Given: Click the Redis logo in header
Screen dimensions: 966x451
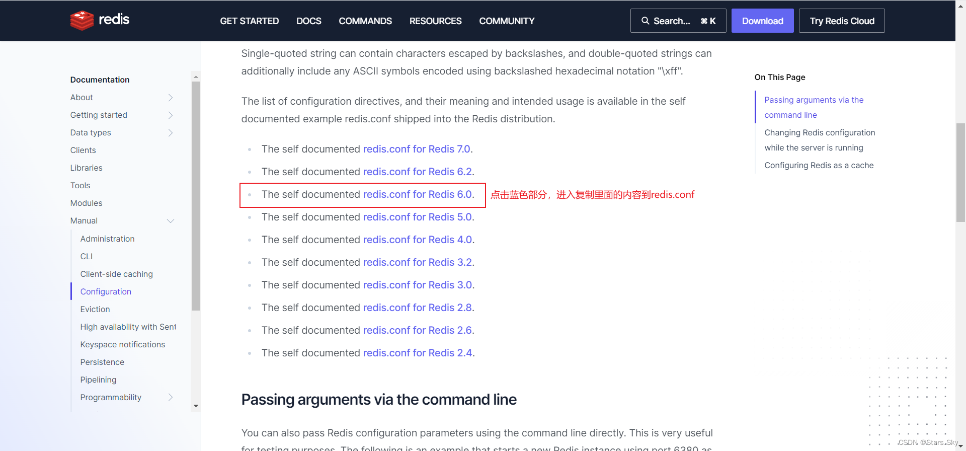Looking at the screenshot, I should pyautogui.click(x=100, y=20).
